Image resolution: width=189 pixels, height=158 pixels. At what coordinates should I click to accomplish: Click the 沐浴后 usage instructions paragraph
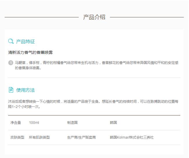(93, 104)
